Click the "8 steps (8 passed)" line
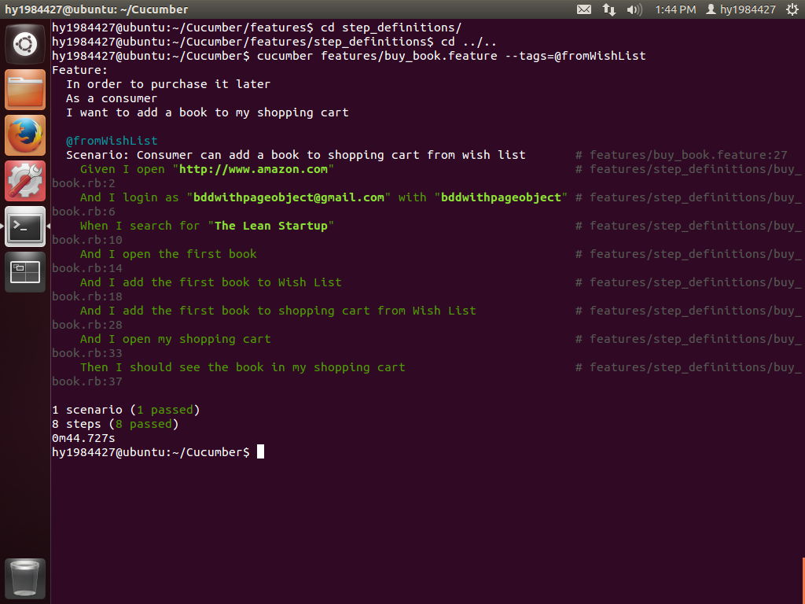The height and width of the screenshot is (604, 805). (116, 424)
